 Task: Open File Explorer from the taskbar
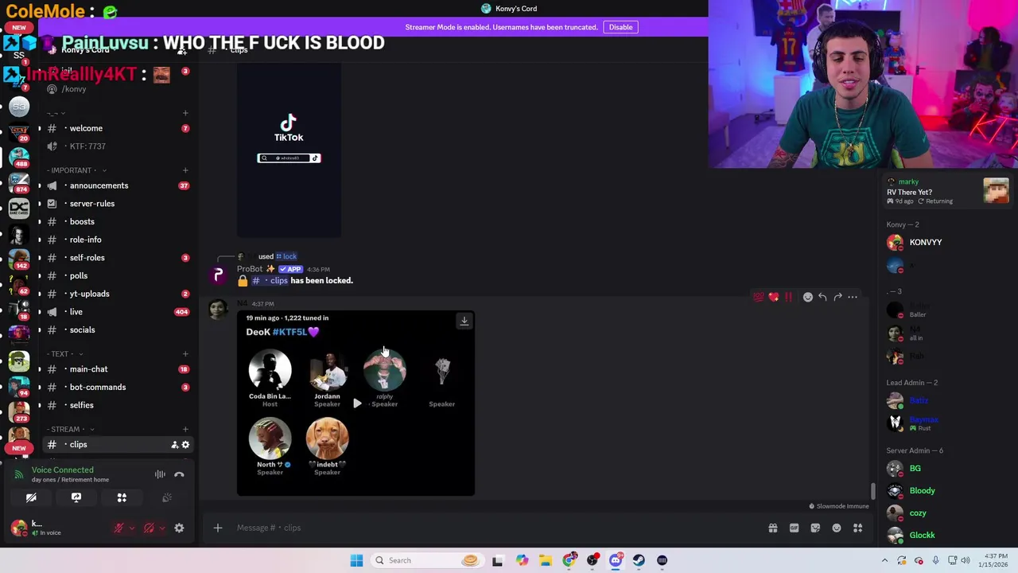[545, 560]
